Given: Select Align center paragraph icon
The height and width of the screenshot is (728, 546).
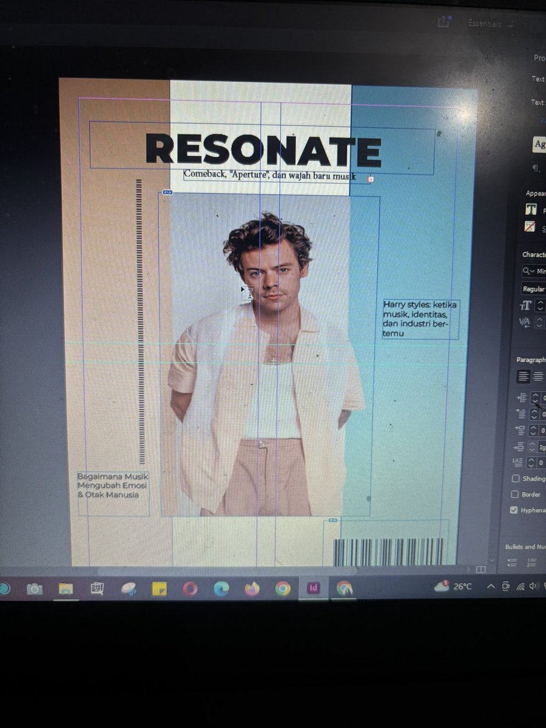Looking at the screenshot, I should coord(538,376).
